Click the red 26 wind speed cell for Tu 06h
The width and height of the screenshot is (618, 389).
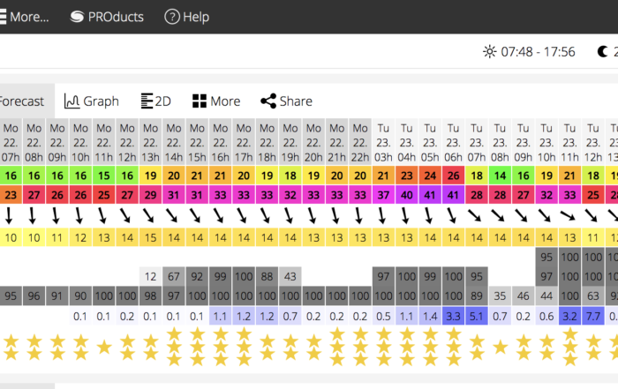pos(453,176)
